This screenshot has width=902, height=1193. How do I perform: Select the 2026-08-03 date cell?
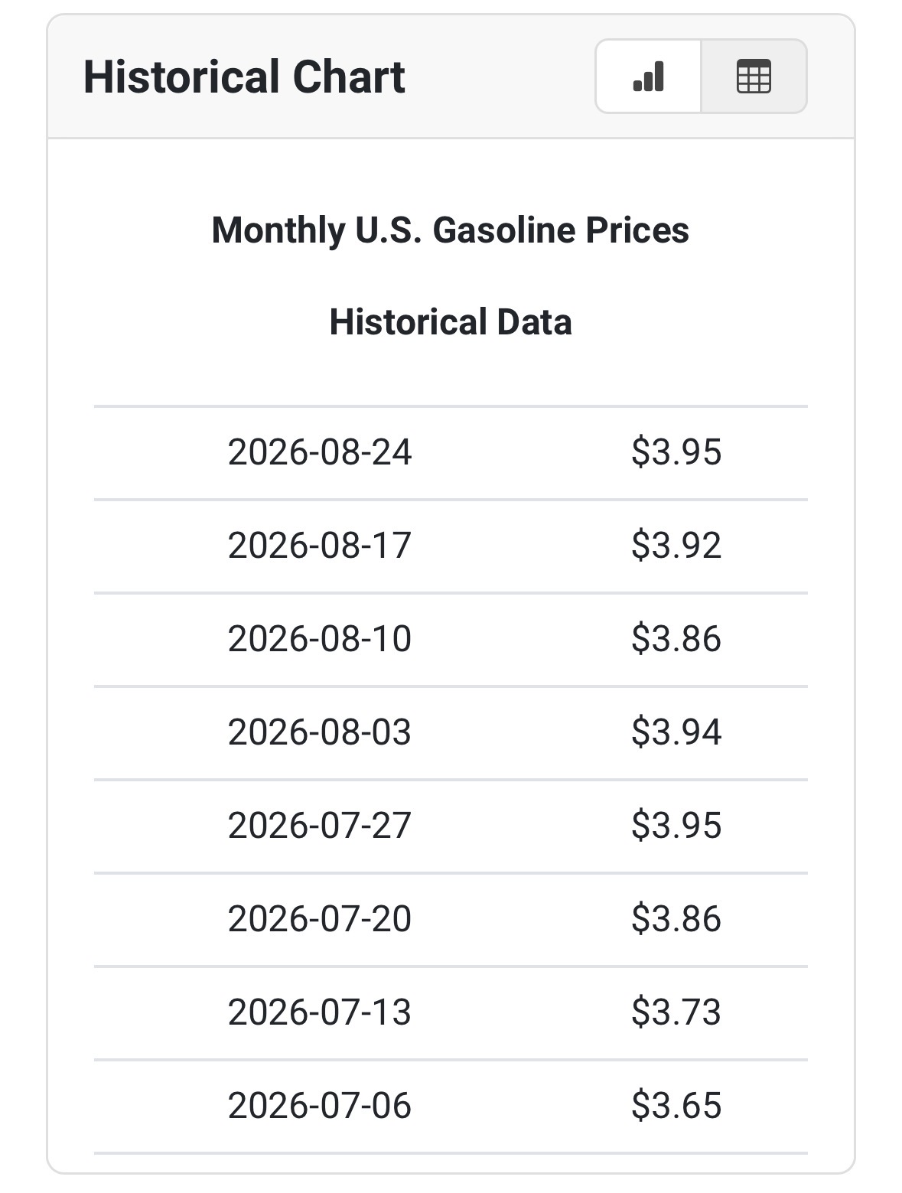[320, 732]
